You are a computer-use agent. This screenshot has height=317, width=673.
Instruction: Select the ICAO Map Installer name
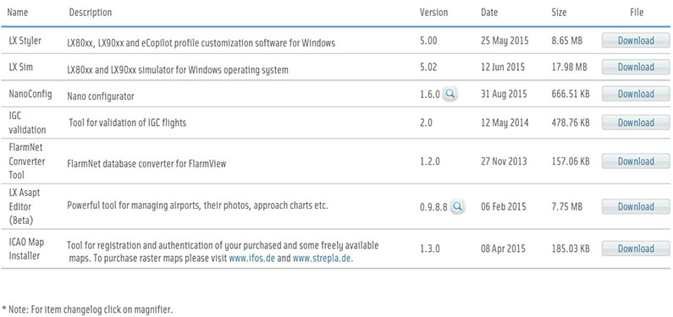pos(26,249)
